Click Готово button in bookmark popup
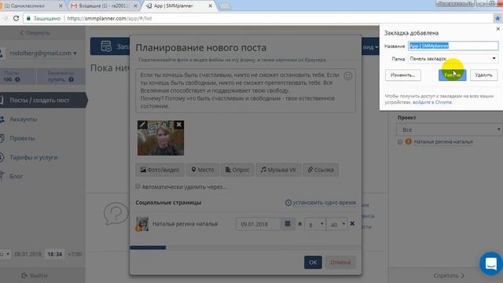503x283 pixels. coord(453,75)
